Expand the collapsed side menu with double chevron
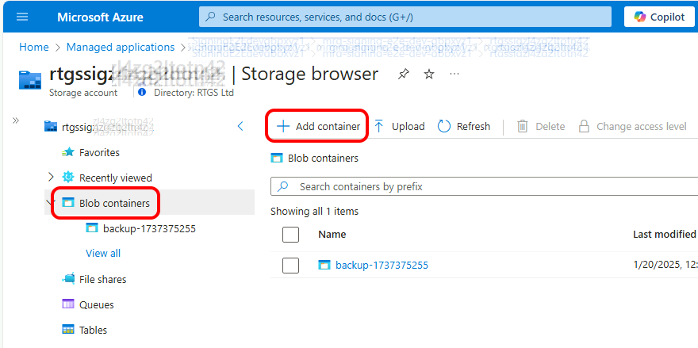This screenshot has width=698, height=348. [16, 120]
